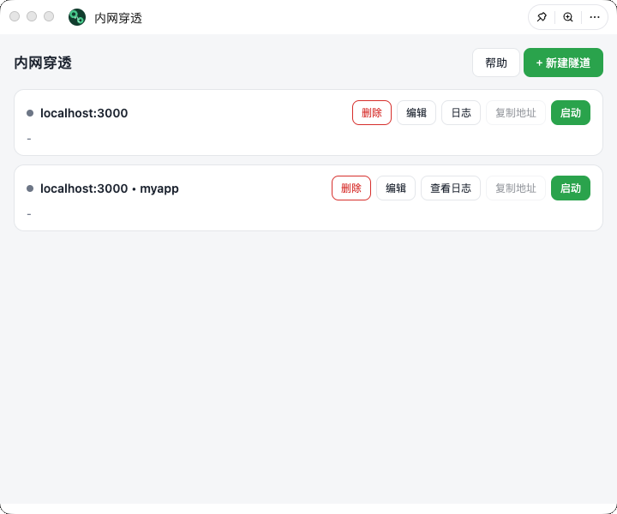Edit the myapp tunnel

click(x=396, y=188)
